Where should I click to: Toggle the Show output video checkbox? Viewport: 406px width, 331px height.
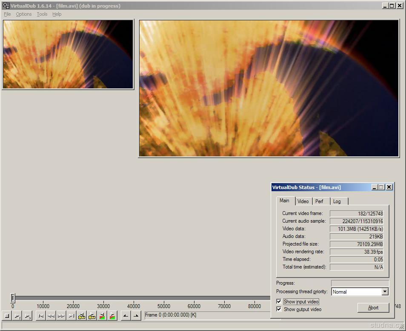(279, 309)
